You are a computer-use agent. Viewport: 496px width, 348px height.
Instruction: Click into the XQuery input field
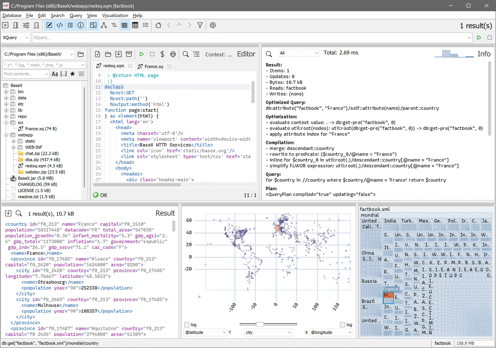pyautogui.click(x=252, y=38)
